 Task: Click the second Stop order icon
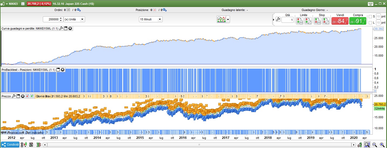coord(326,21)
